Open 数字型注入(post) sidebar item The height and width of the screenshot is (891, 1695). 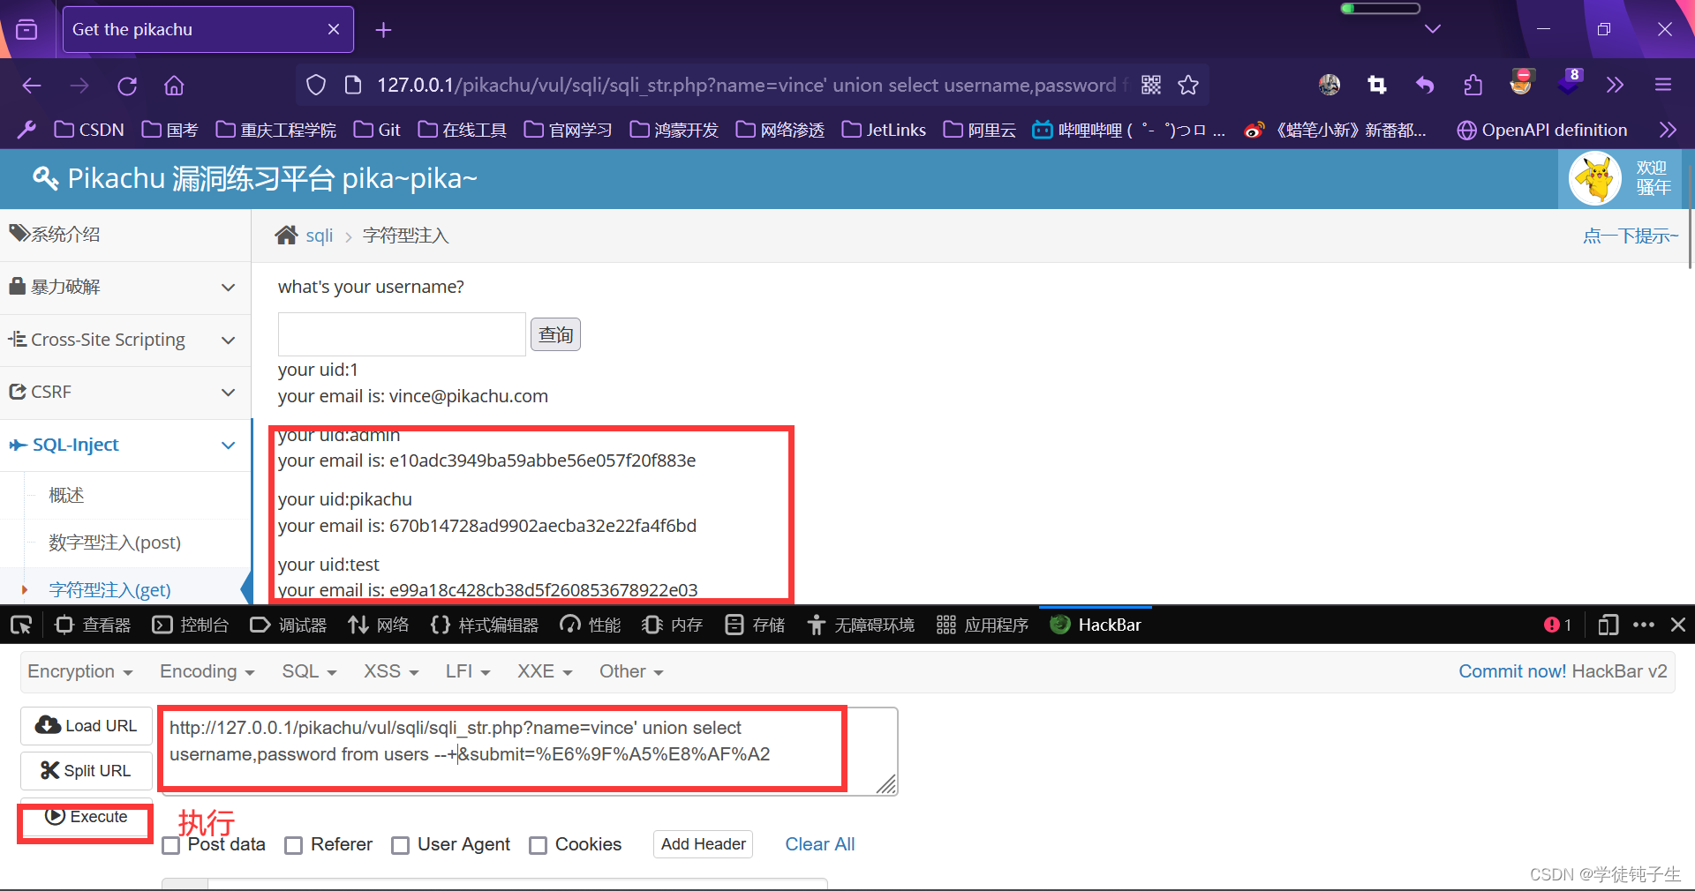[115, 543]
